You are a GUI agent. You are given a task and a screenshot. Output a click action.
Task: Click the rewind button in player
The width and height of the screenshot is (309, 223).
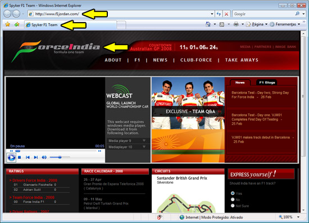(x=11, y=151)
